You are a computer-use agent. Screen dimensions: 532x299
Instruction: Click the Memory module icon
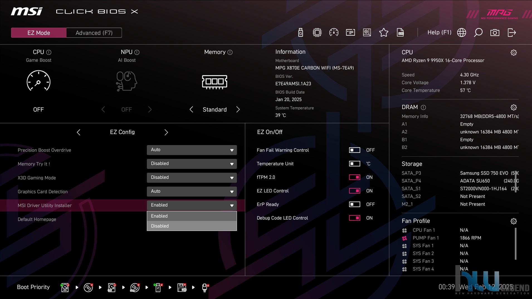click(x=214, y=82)
